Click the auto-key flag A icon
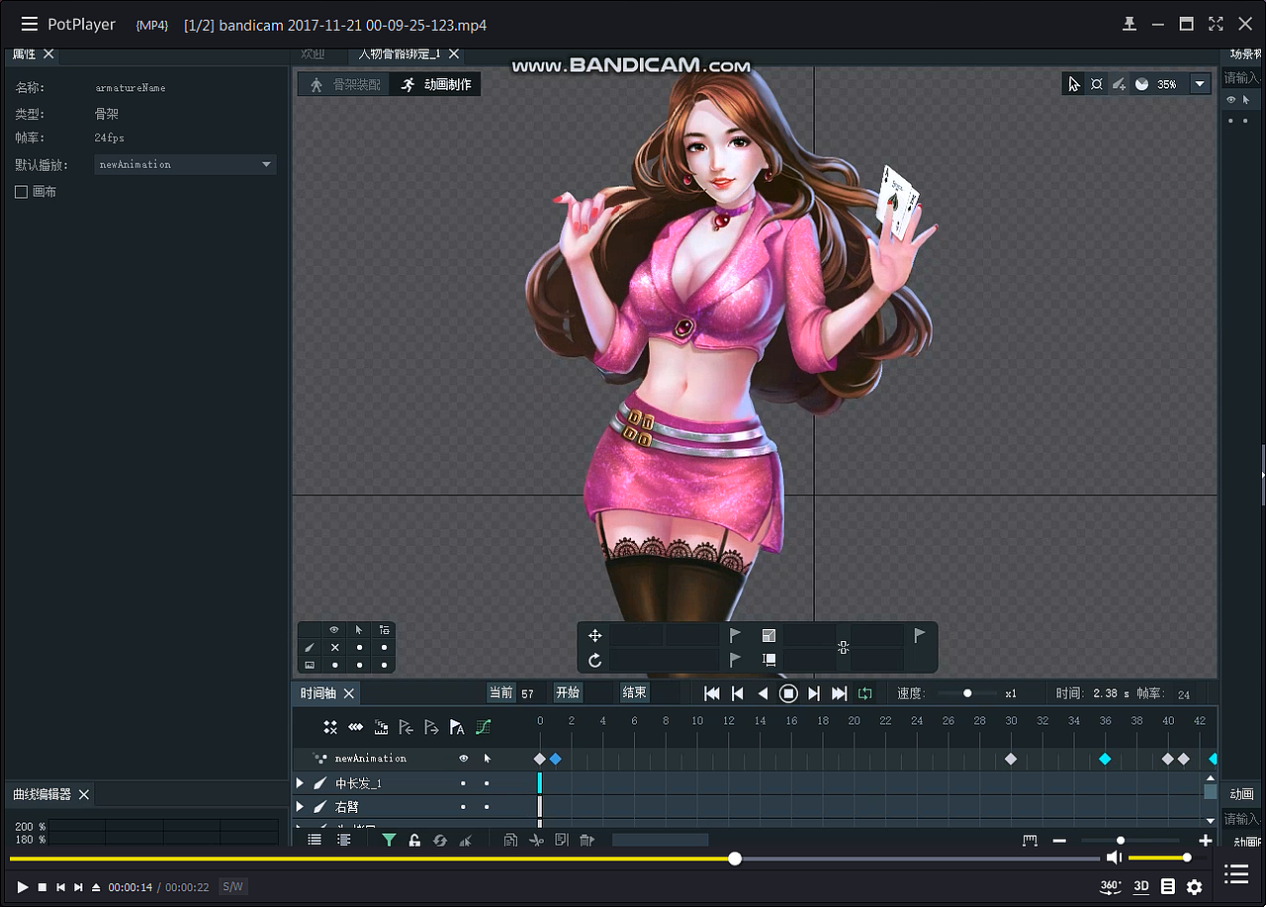The height and width of the screenshot is (907, 1266). 457,727
